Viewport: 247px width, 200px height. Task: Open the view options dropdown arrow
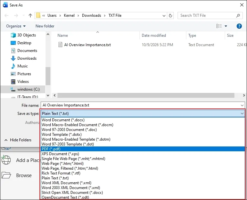(x=226, y=26)
